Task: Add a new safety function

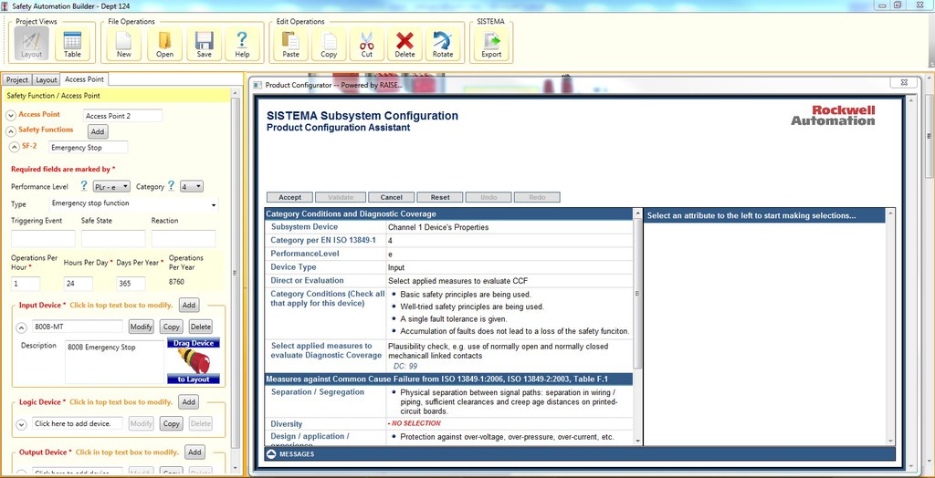Action: (98, 131)
